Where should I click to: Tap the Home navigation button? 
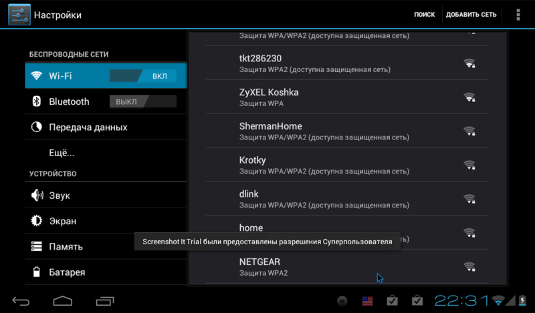(63, 301)
